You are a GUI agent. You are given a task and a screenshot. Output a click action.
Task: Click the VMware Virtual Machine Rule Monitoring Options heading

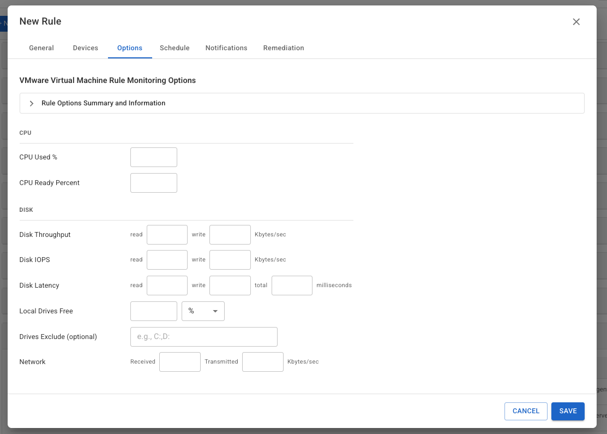pos(107,80)
